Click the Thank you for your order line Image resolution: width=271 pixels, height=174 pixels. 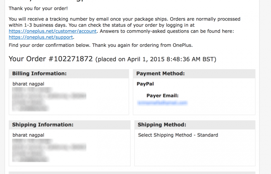pyautogui.click(x=38, y=8)
